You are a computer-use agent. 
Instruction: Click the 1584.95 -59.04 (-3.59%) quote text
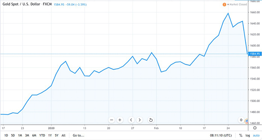coord(70,5)
